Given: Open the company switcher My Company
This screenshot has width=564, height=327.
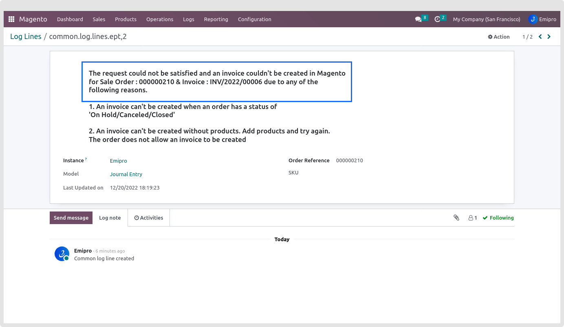Looking at the screenshot, I should 486,19.
